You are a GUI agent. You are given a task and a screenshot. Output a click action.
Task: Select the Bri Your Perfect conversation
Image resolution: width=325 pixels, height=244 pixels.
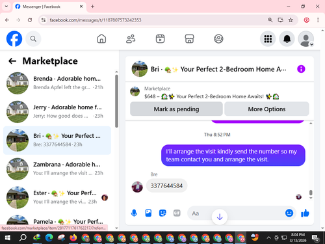coord(57,141)
